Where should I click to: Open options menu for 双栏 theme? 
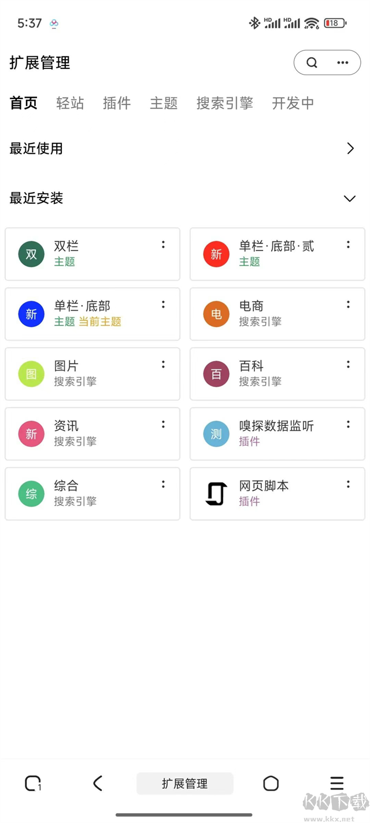pos(163,245)
